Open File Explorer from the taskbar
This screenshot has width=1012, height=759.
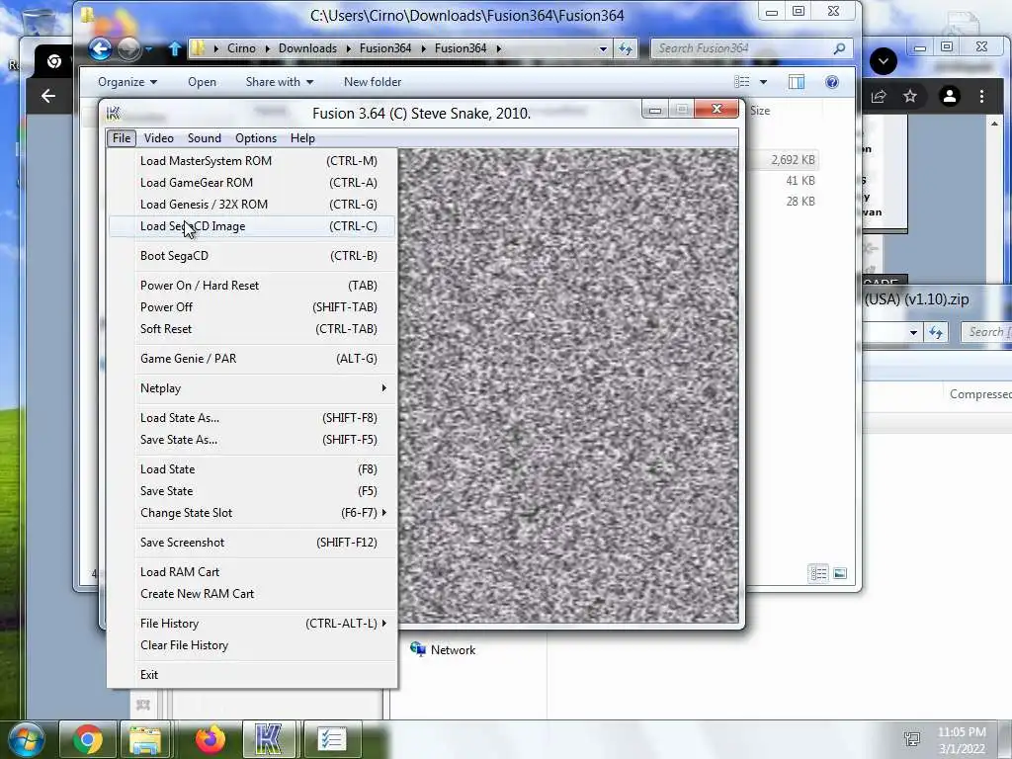click(146, 739)
